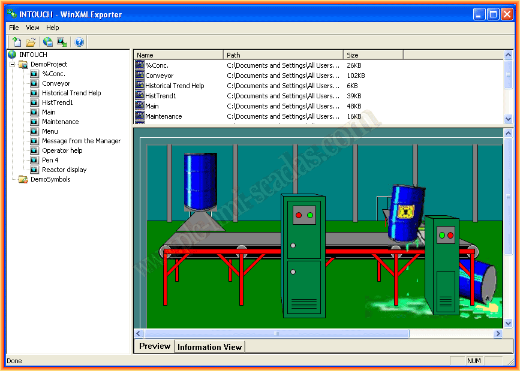Click the DemoSymbols folder icon
Viewport: 520px width, 371px height.
(23, 179)
